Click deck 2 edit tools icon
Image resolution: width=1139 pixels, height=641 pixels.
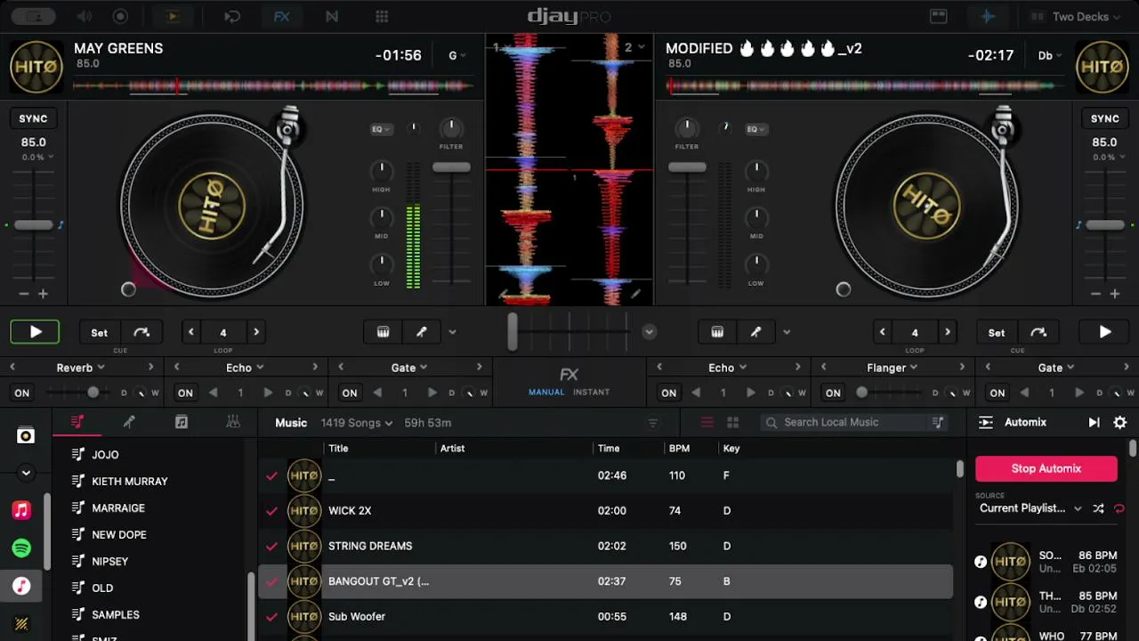coord(756,332)
